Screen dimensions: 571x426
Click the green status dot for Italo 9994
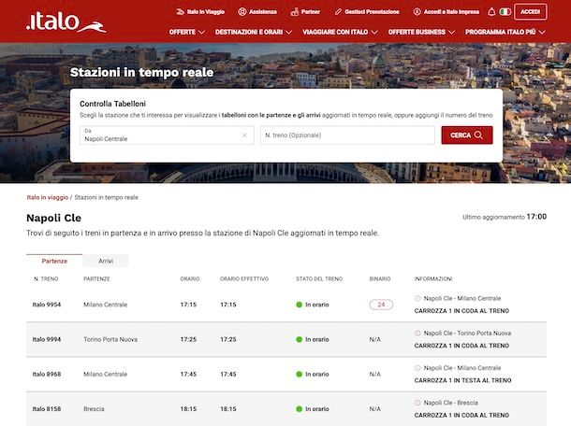(300, 339)
